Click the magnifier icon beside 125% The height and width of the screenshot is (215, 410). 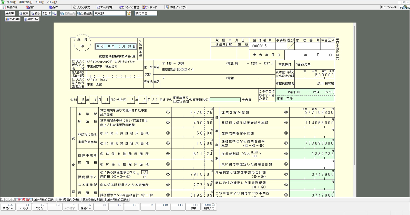[54, 13]
